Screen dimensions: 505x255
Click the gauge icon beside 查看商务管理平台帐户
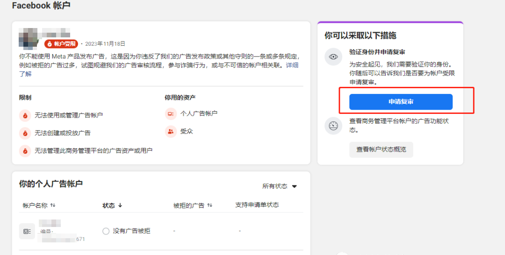pyautogui.click(x=333, y=126)
